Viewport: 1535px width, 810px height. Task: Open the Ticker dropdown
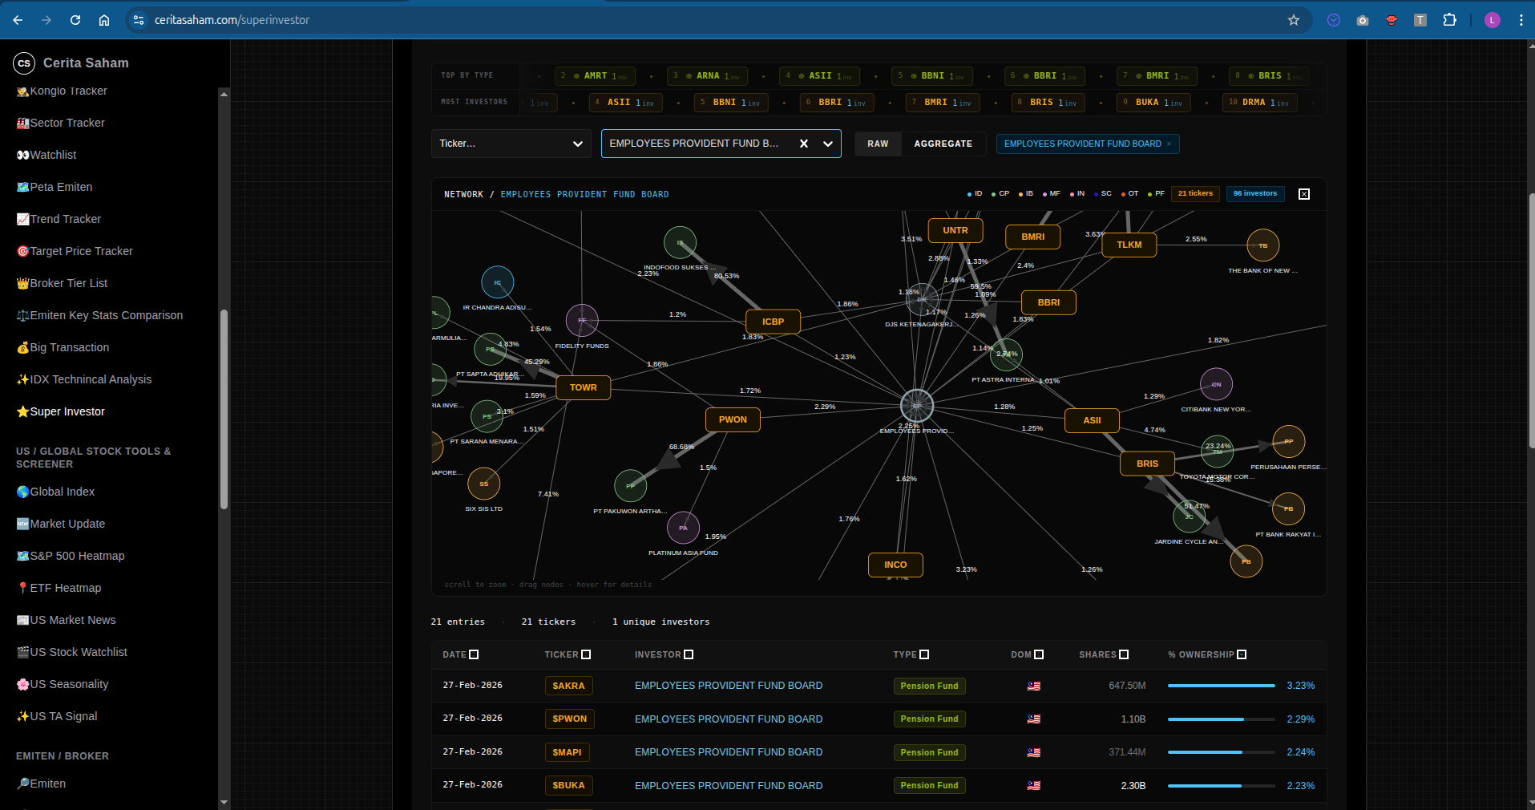511,144
